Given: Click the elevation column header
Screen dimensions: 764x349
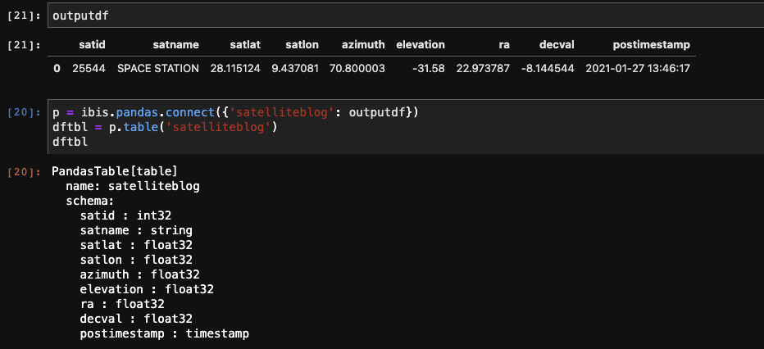Looking at the screenshot, I should click(421, 45).
